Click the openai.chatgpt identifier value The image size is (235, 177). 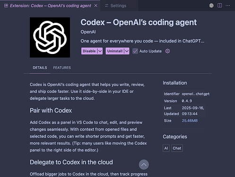pos(196,94)
